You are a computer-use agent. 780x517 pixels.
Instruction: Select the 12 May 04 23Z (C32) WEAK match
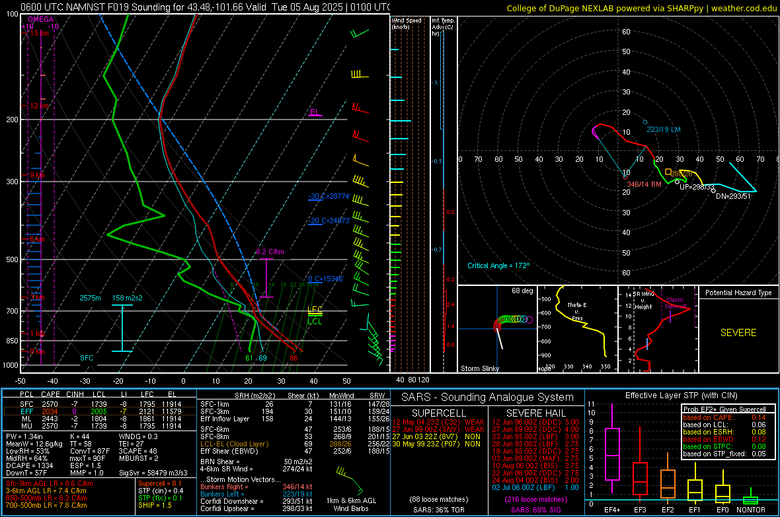tap(438, 422)
